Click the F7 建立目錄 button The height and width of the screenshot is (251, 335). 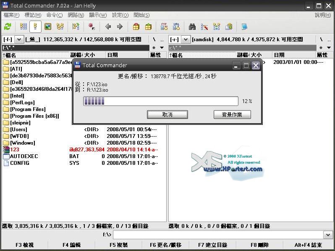pyautogui.click(x=212, y=245)
